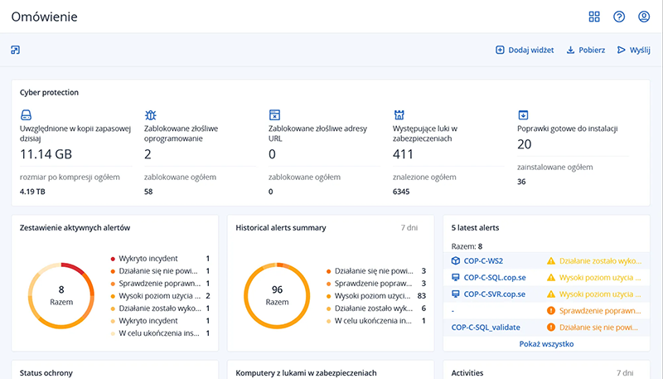
Task: Open the user account icon
Action: click(x=644, y=17)
